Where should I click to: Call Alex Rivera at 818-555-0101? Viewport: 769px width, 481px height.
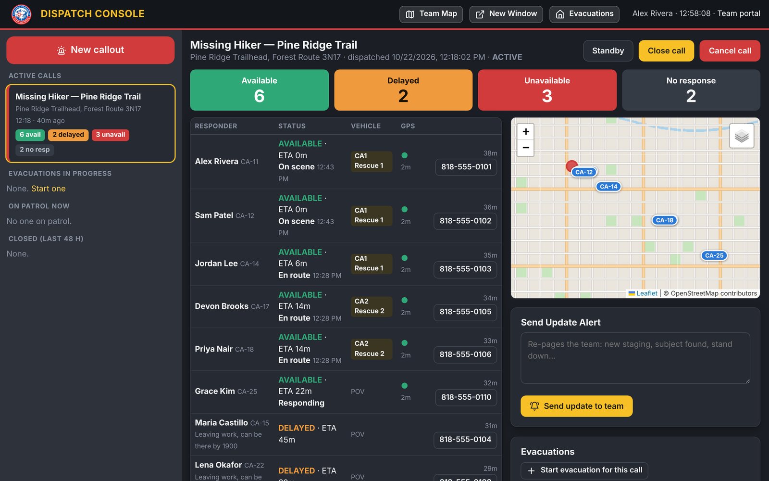coord(466,167)
